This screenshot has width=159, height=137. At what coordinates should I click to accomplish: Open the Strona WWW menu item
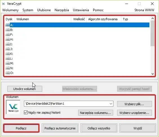(144, 10)
